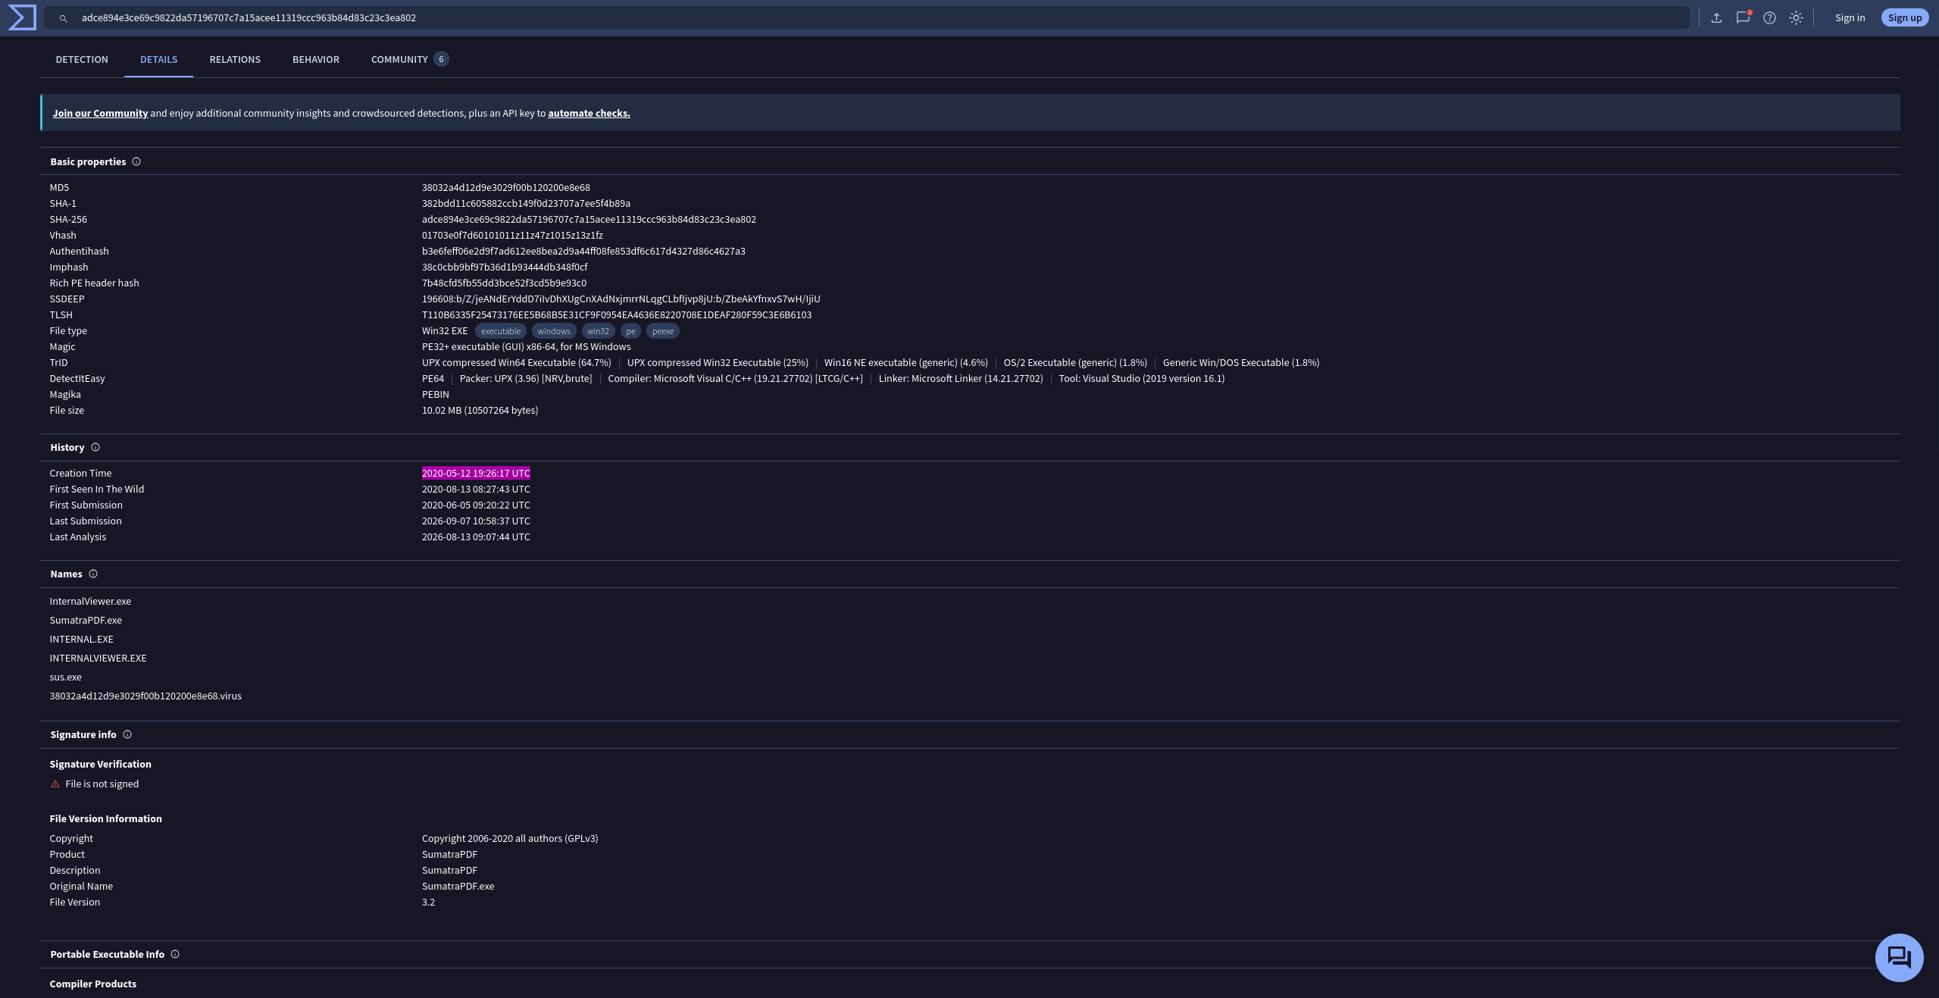This screenshot has width=1939, height=998.
Task: Click the search magnifier icon
Action: tap(64, 18)
